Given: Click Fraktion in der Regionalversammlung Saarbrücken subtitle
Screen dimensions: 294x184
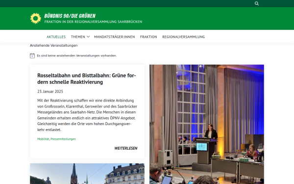Looking at the screenshot, I should pyautogui.click(x=93, y=22).
